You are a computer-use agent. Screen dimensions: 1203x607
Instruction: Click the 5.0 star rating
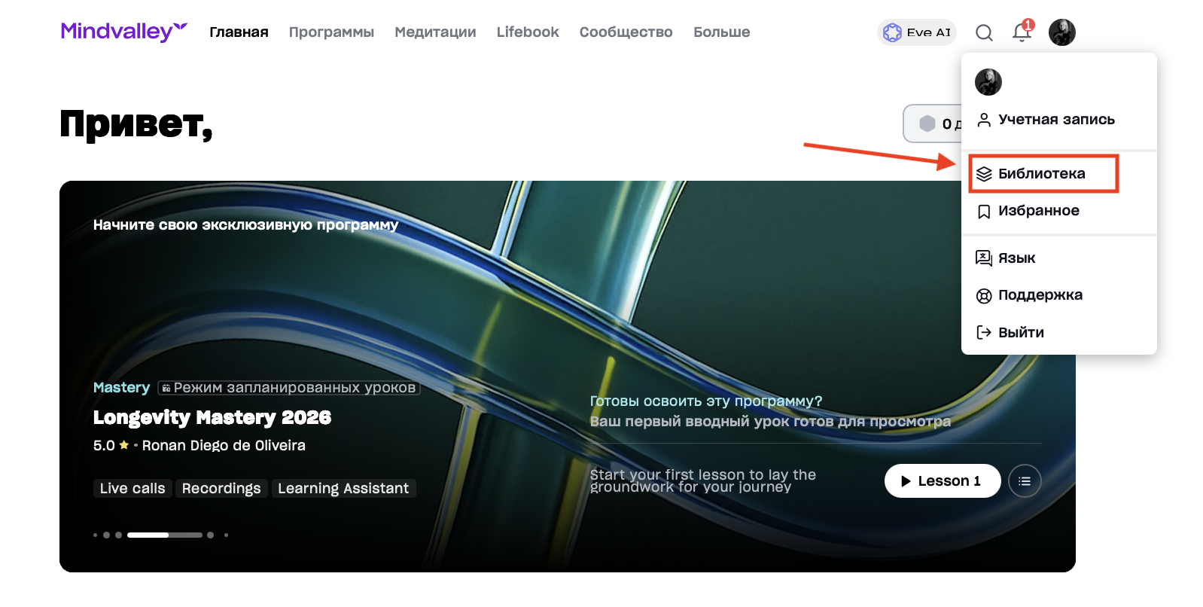point(111,446)
